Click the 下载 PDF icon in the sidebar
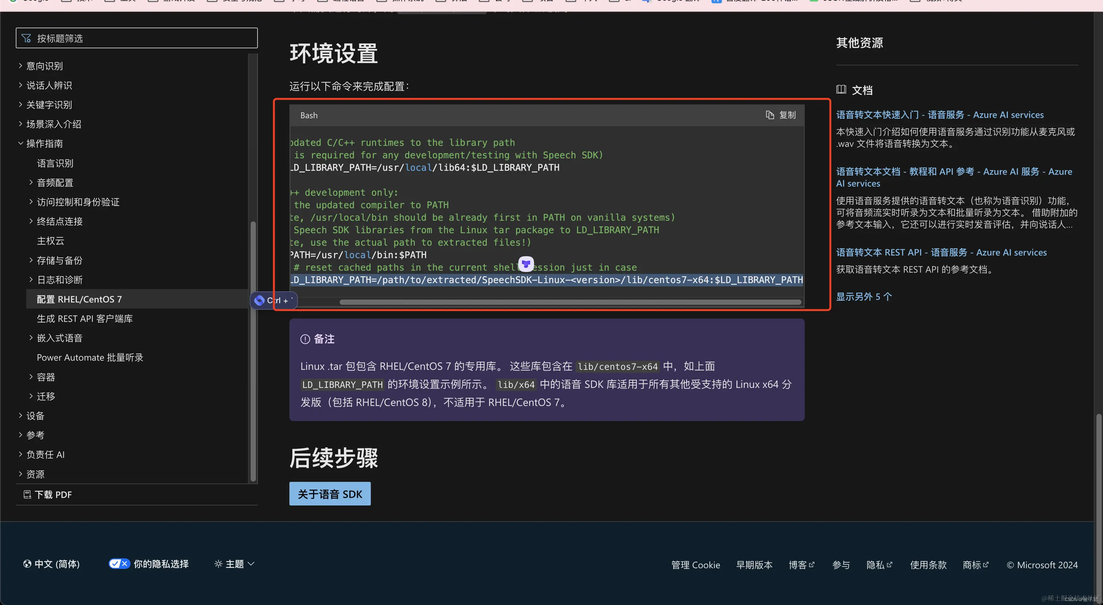 click(27, 495)
